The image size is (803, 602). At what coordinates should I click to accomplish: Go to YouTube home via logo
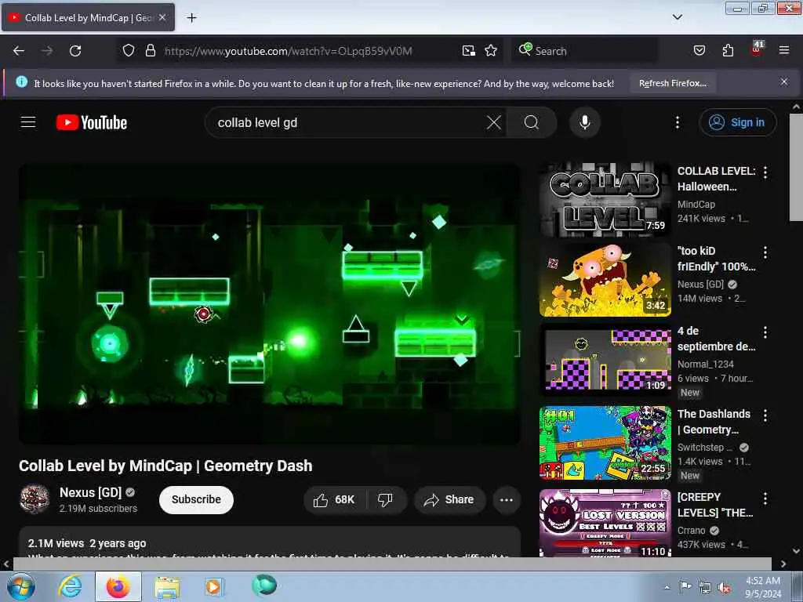coord(92,122)
